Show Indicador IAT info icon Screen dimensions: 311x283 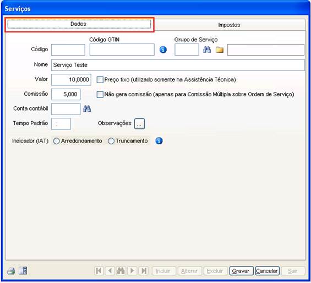point(159,141)
